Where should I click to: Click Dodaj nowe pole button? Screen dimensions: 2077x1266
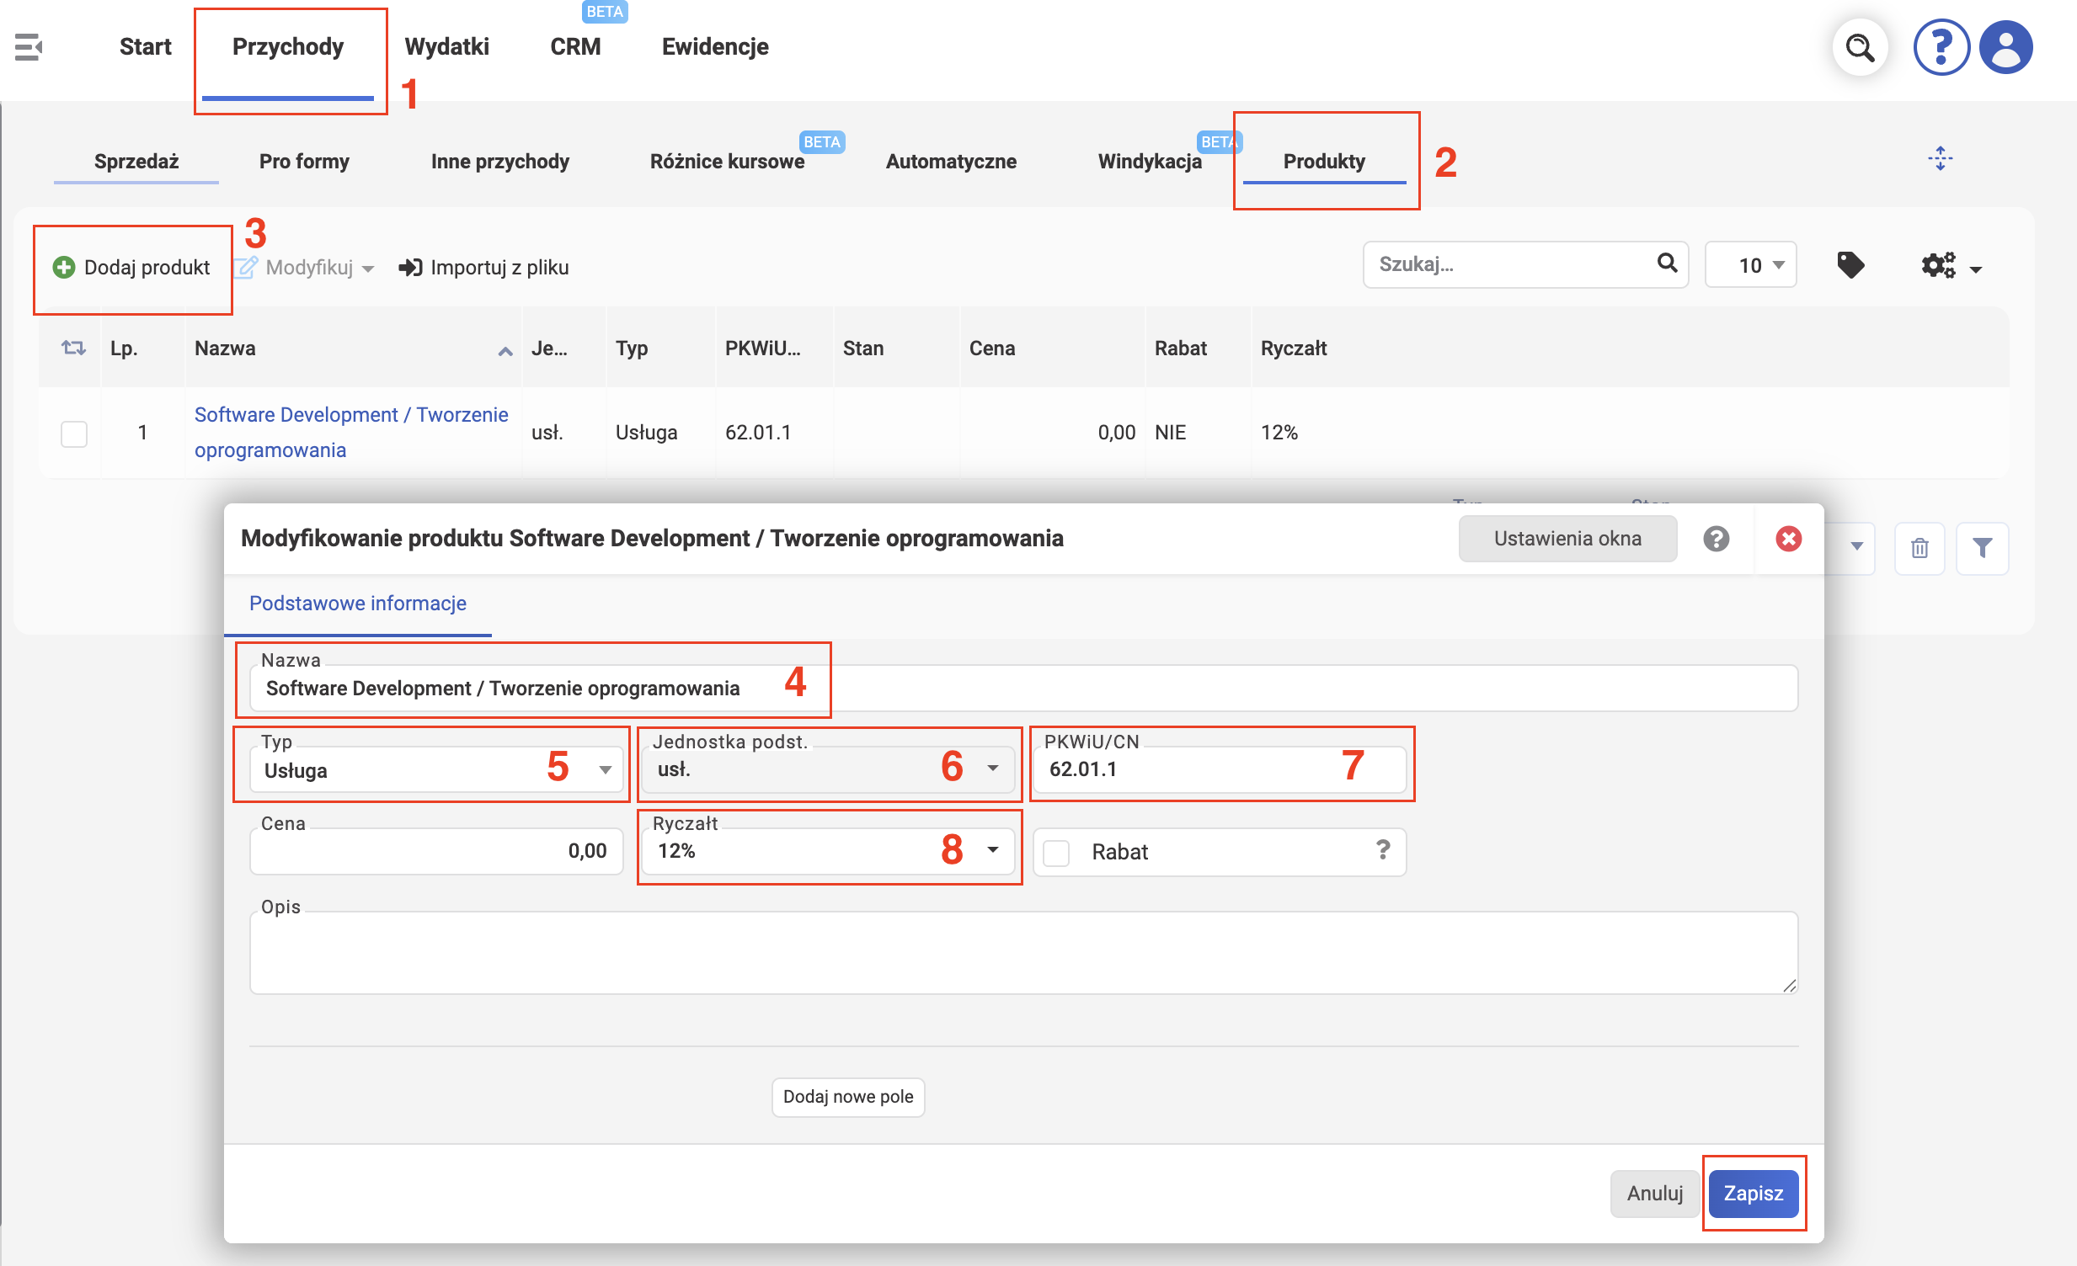click(848, 1097)
